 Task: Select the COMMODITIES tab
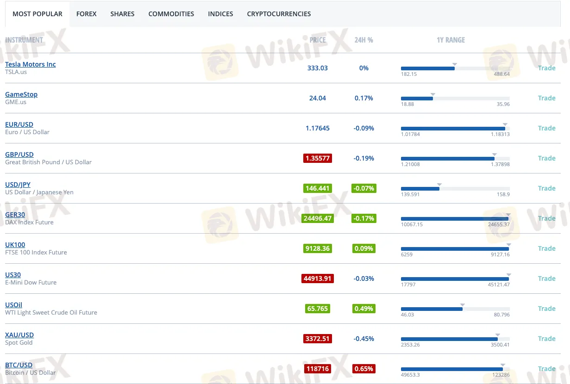click(x=171, y=14)
